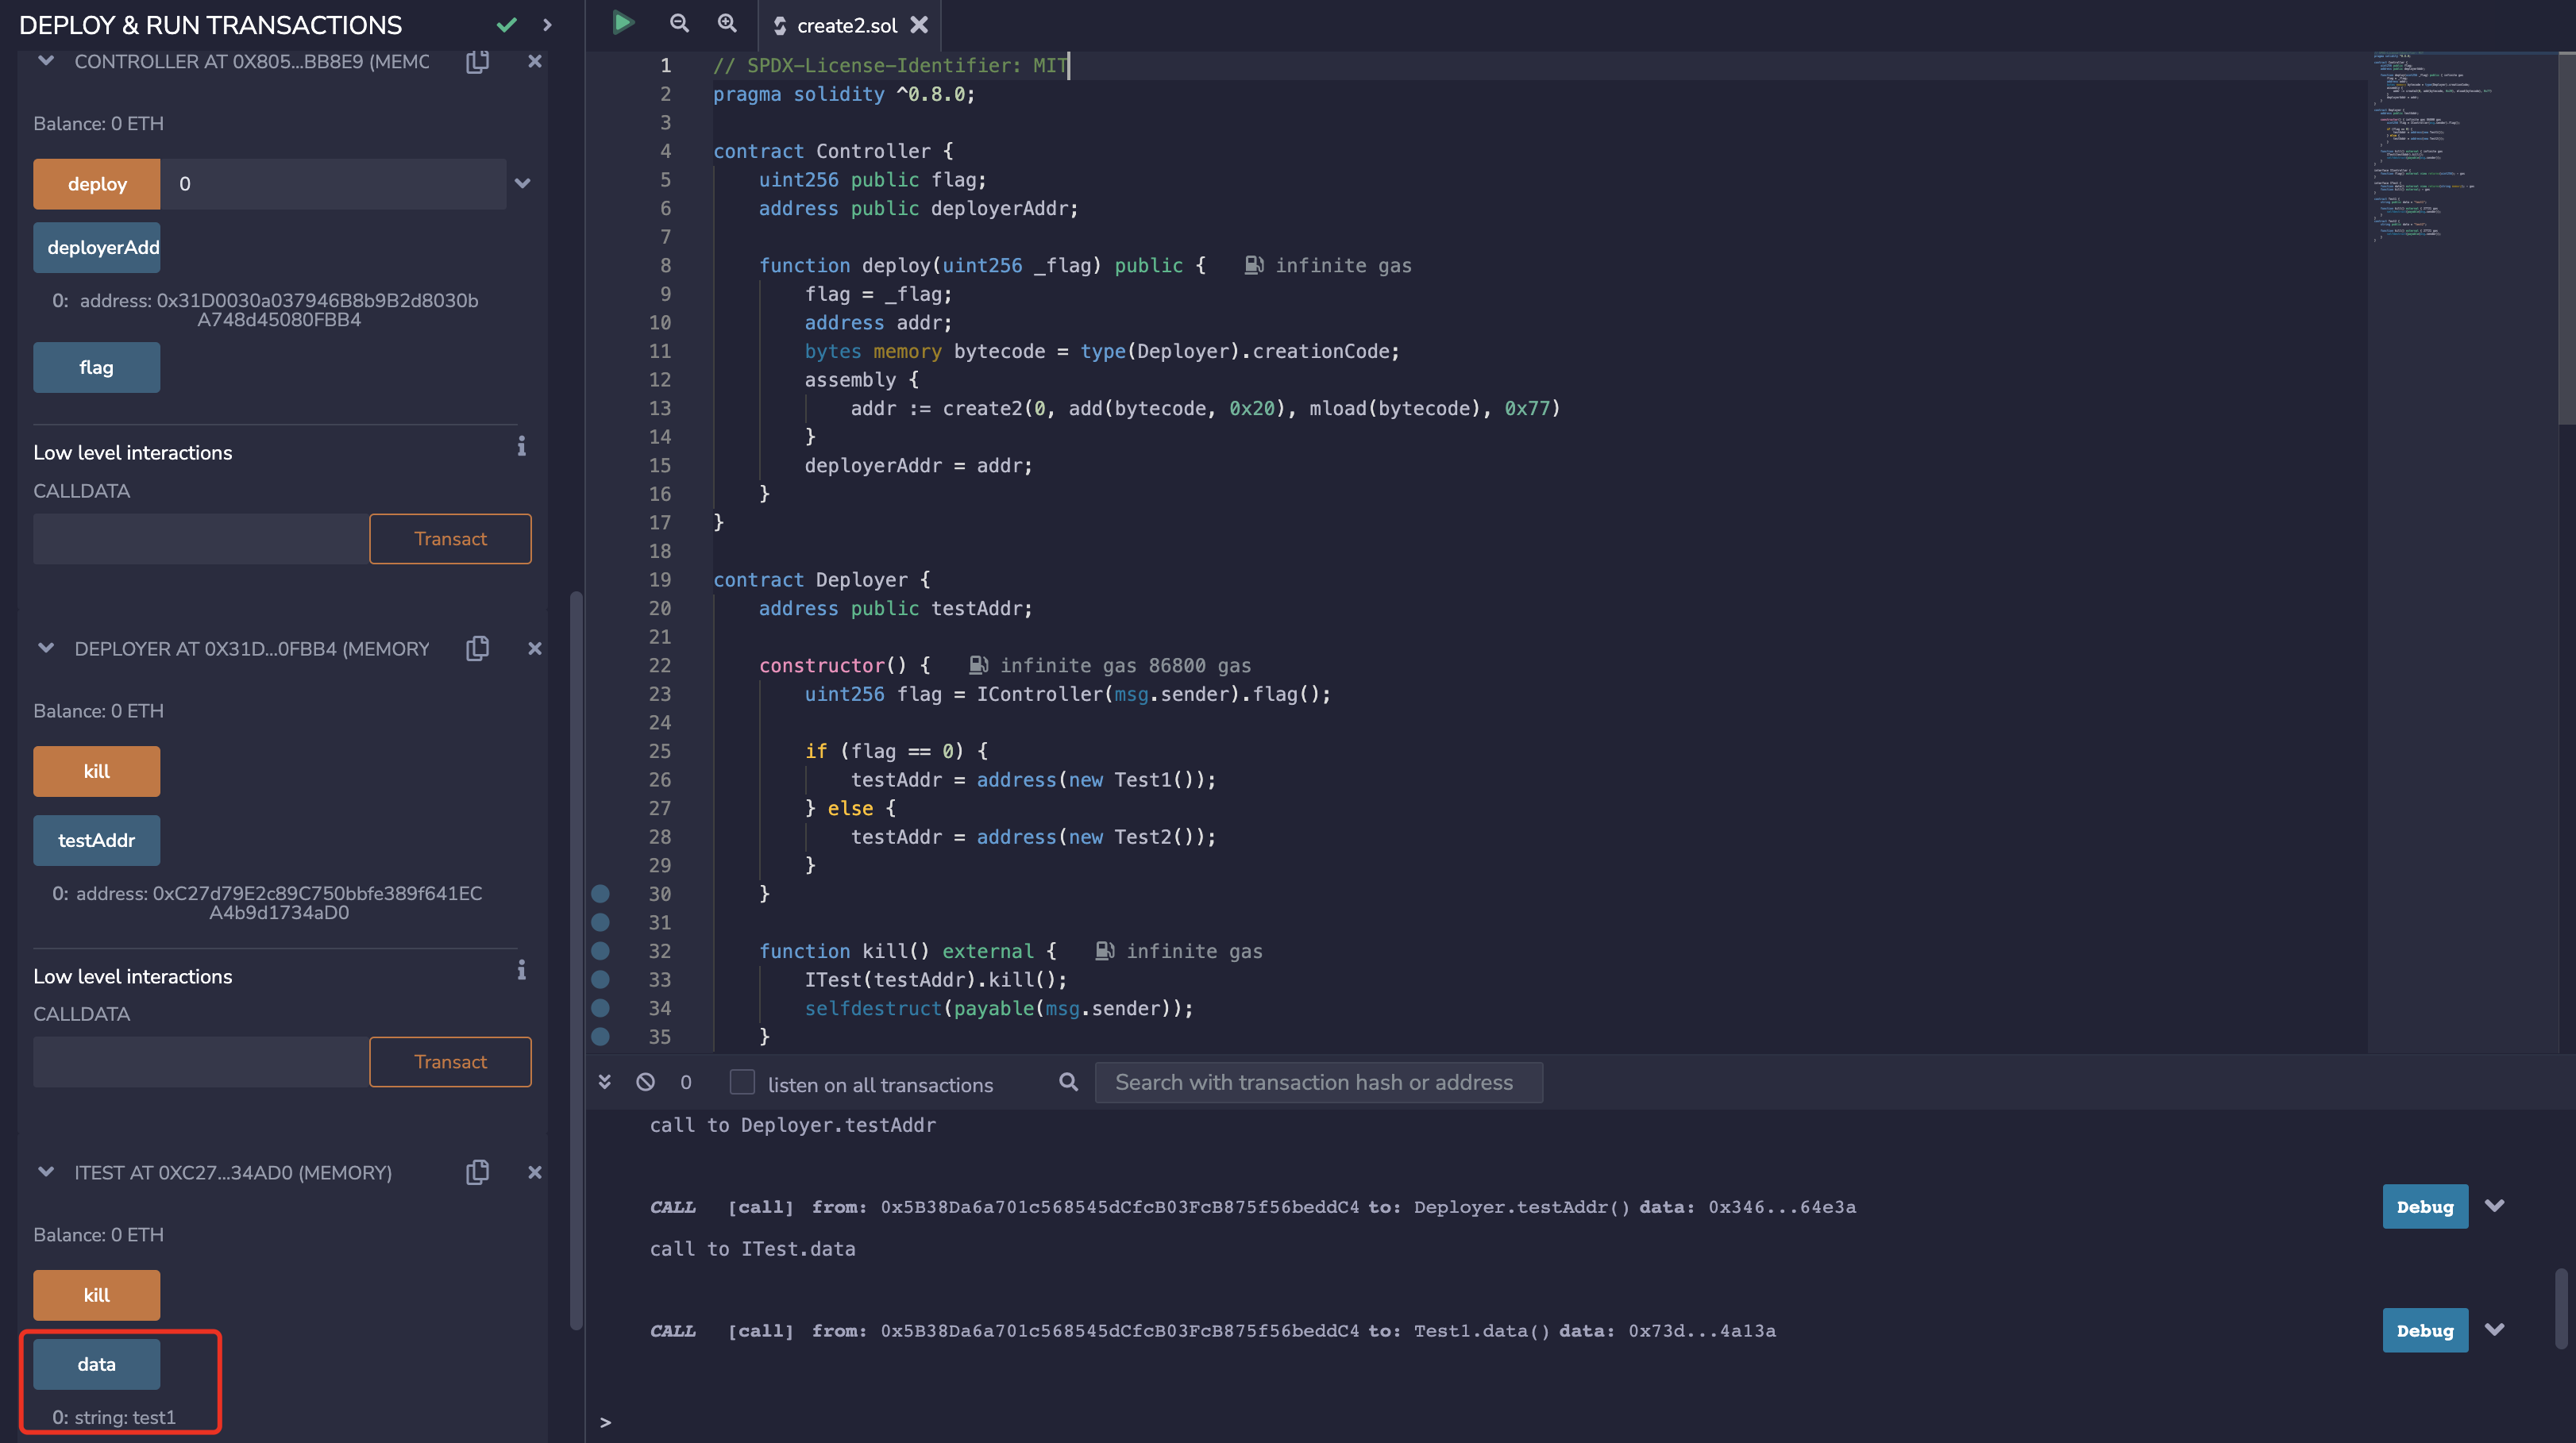Open Controller low level interactions info
Viewport: 2576px width, 1443px height.
[x=521, y=447]
